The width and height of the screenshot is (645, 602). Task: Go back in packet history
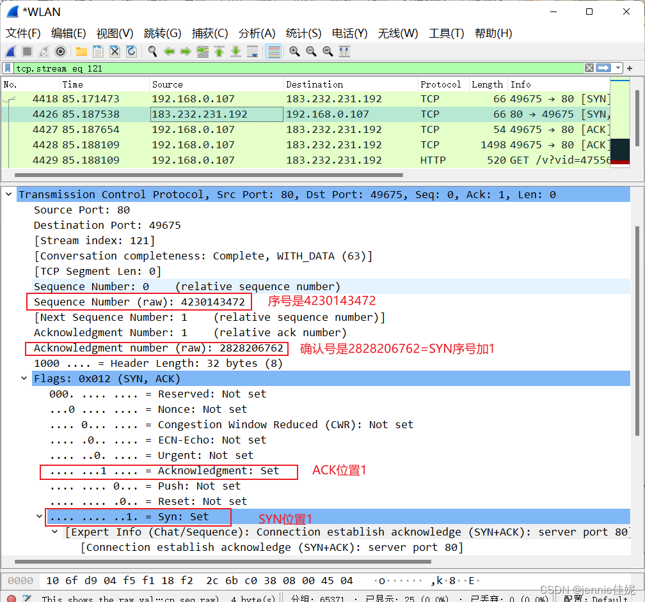(169, 51)
